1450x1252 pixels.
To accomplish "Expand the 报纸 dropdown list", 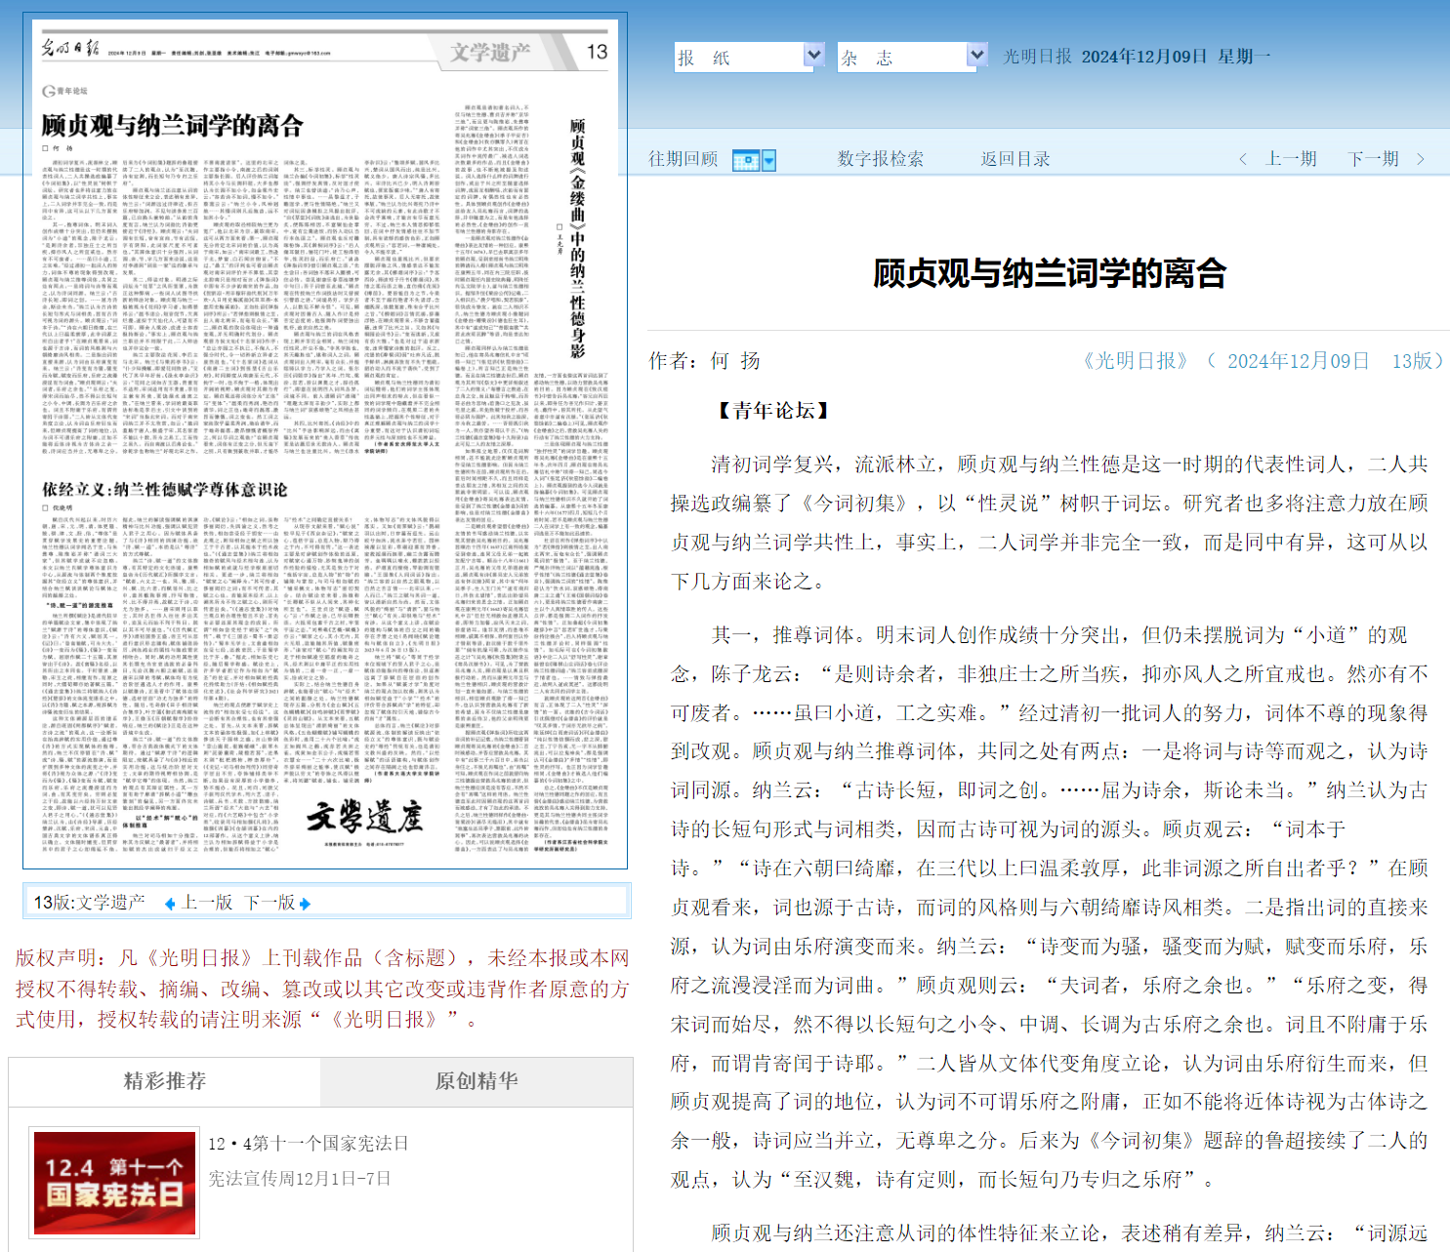I will (813, 57).
